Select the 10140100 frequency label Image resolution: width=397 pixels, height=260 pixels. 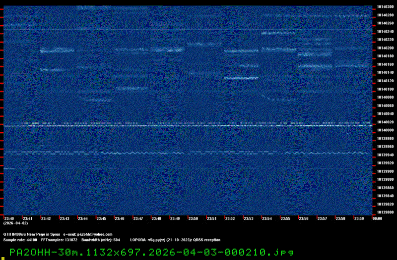click(386, 89)
